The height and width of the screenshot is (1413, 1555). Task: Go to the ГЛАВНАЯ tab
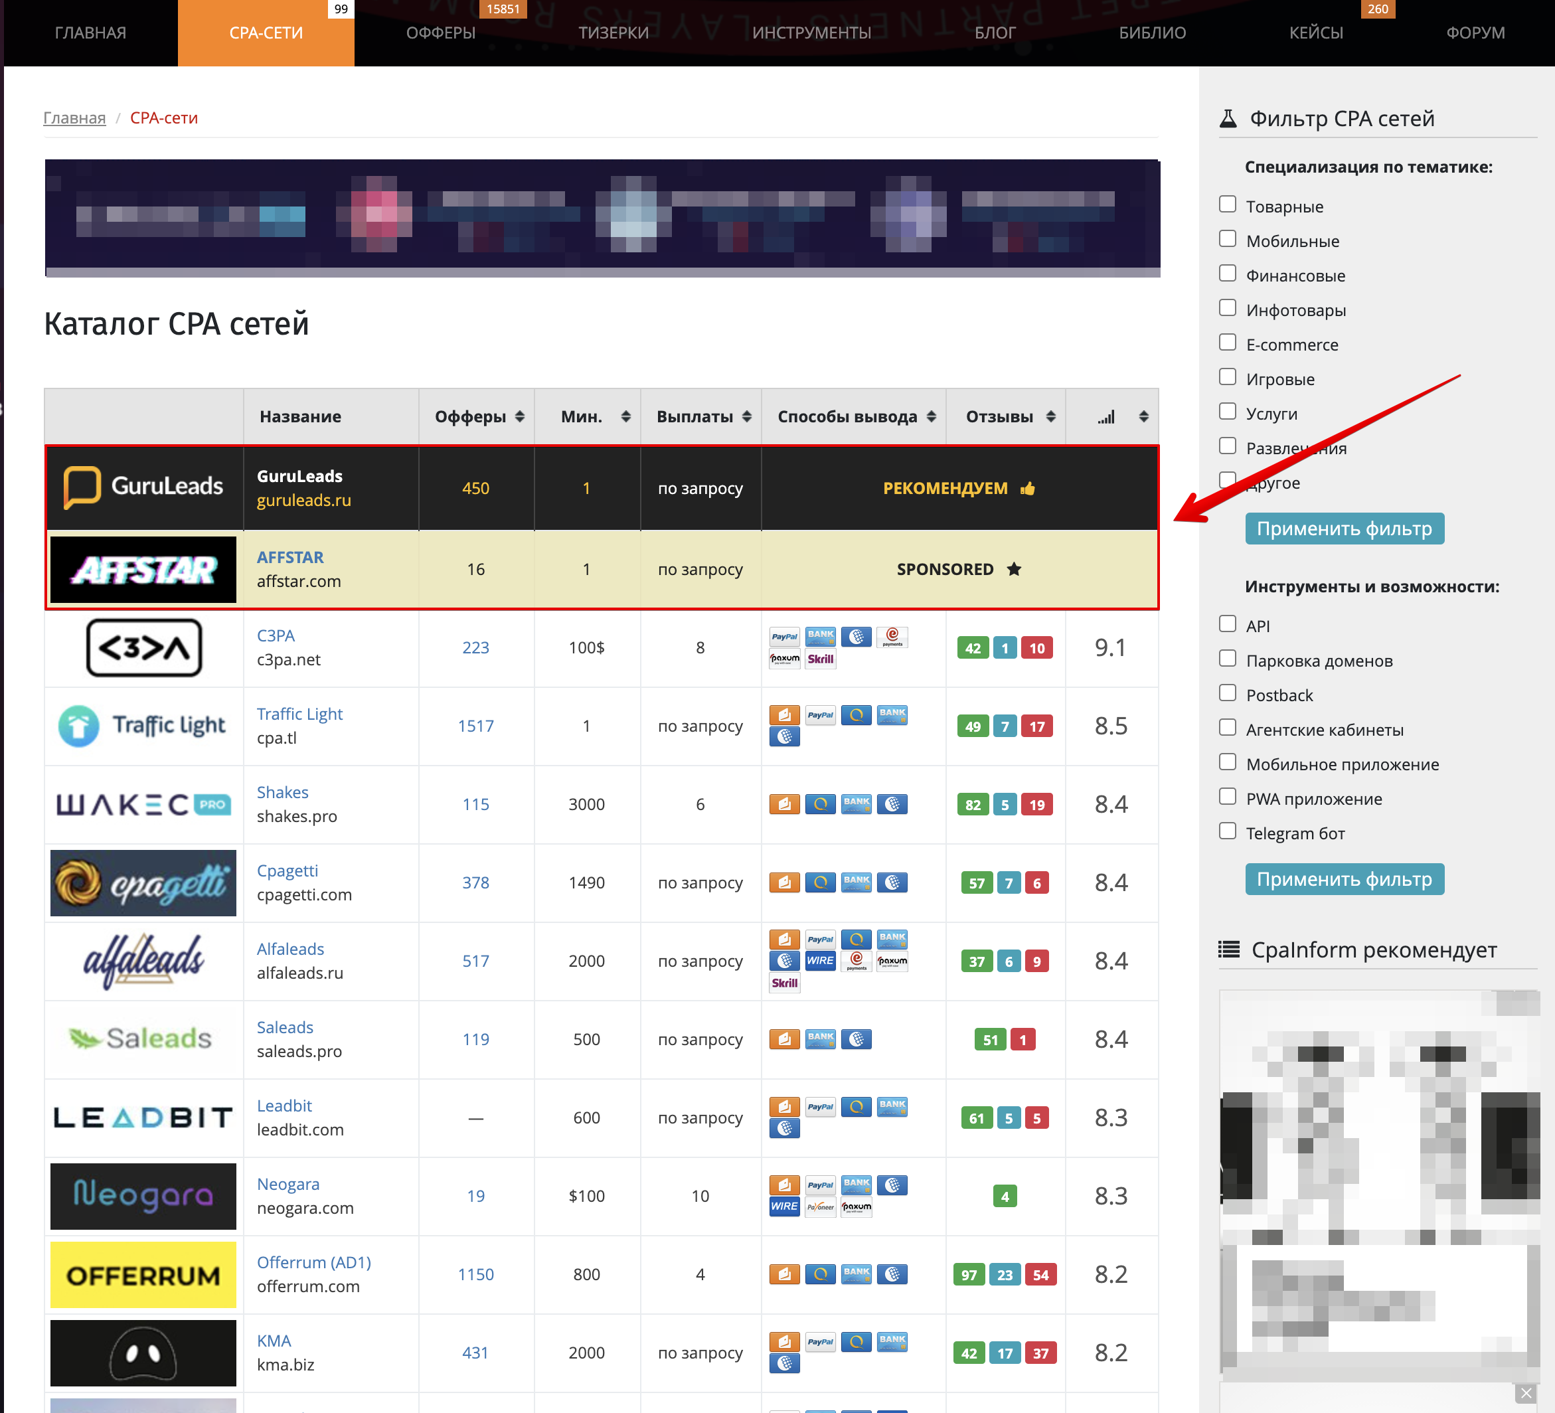pos(90,33)
